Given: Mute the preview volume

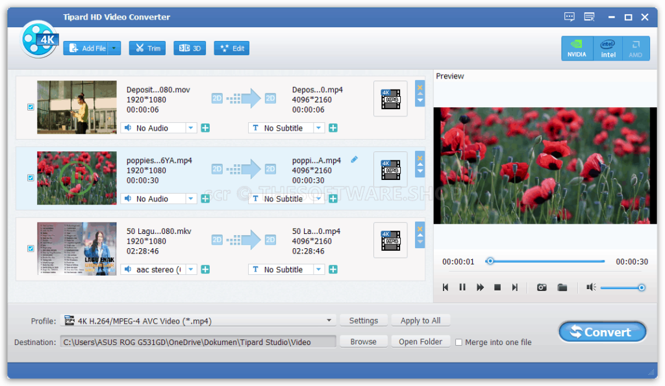Looking at the screenshot, I should coord(591,288).
